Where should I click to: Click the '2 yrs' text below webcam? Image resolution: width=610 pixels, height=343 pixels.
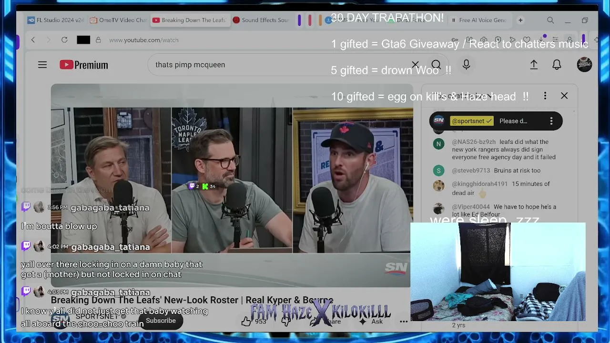point(458,325)
